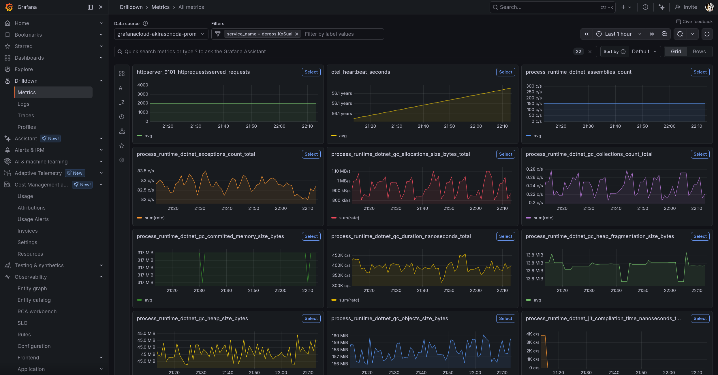Click the help question mark icon
The image size is (718, 375).
645,7
